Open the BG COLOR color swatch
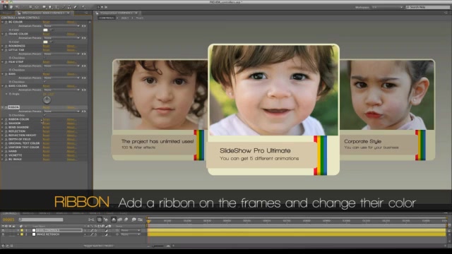Viewport: 452px width, 254px height. tap(45, 30)
